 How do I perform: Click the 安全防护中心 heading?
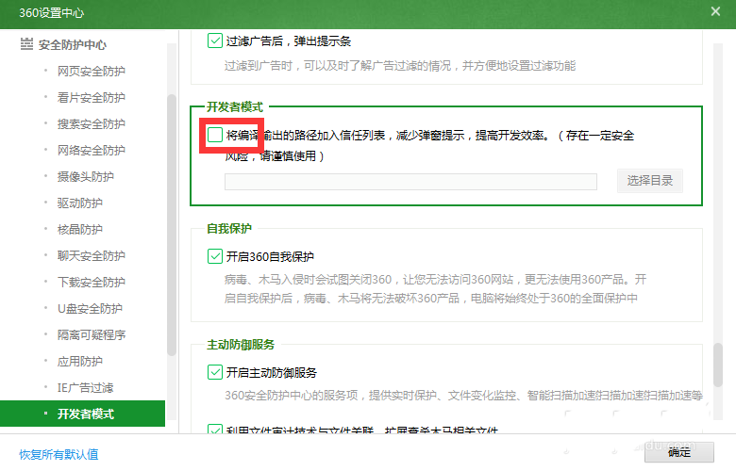tap(73, 44)
